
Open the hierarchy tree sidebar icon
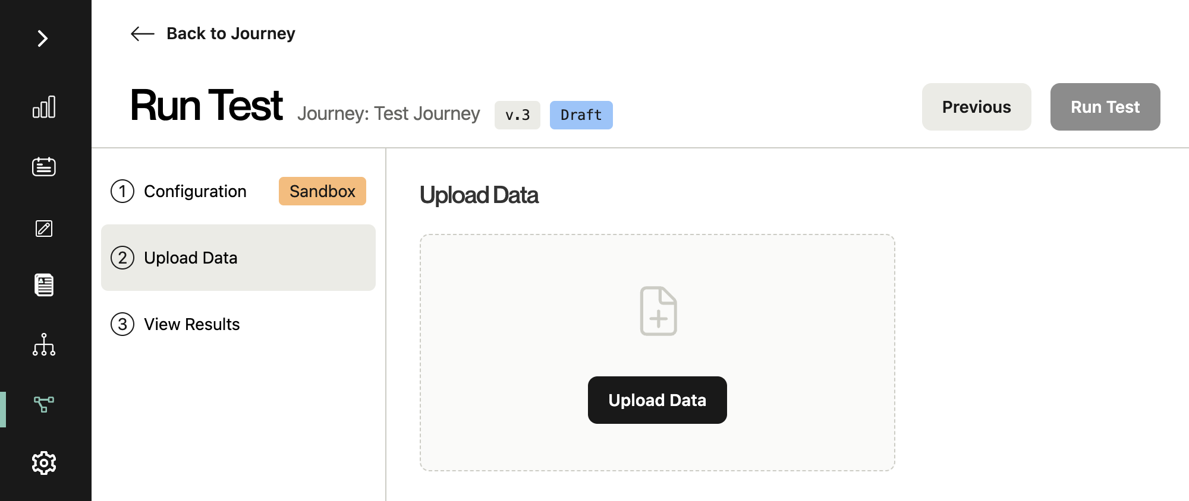(44, 345)
